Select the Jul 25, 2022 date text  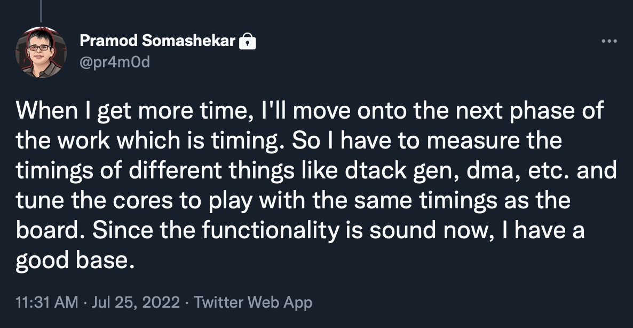(136, 302)
